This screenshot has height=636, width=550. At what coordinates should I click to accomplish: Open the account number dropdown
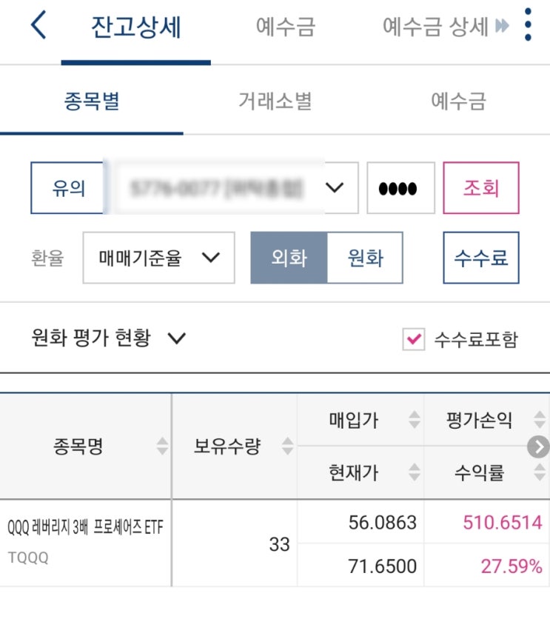click(335, 188)
